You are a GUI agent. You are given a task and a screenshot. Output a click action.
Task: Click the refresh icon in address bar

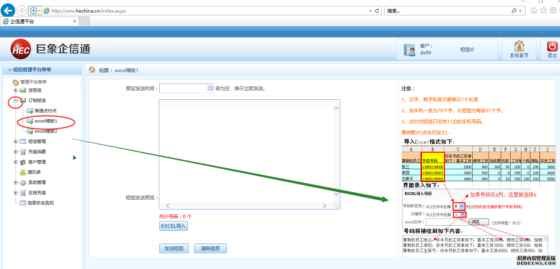377,11
